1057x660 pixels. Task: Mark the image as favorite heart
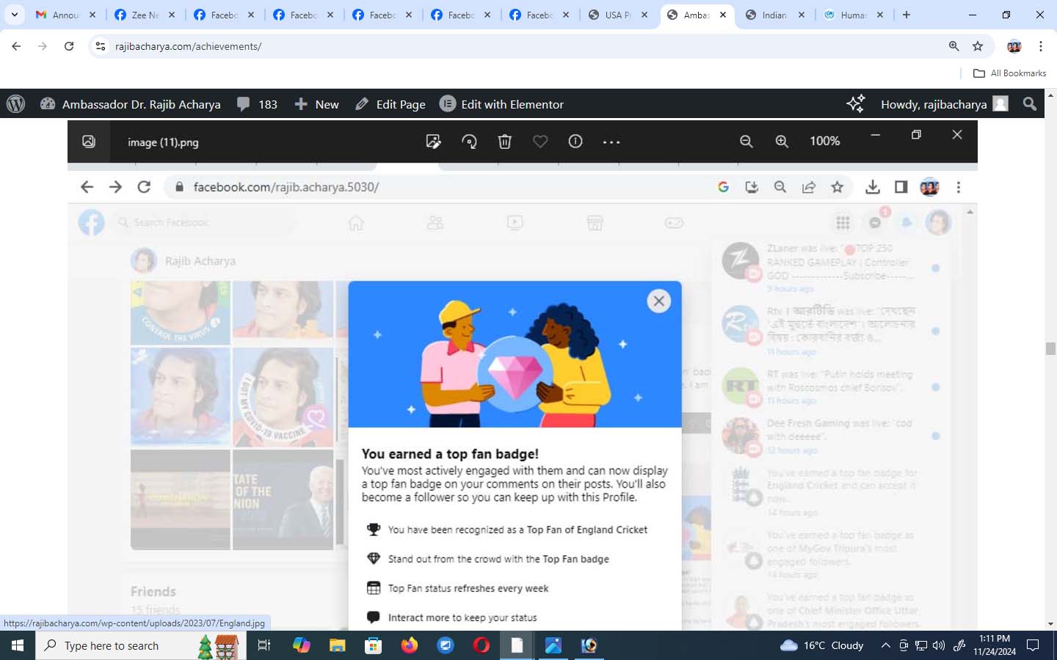point(540,142)
